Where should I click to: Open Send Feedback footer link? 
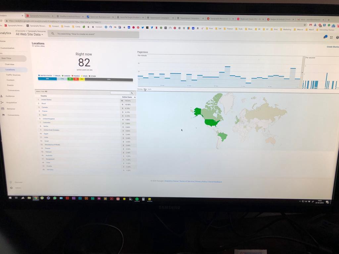tap(215, 182)
